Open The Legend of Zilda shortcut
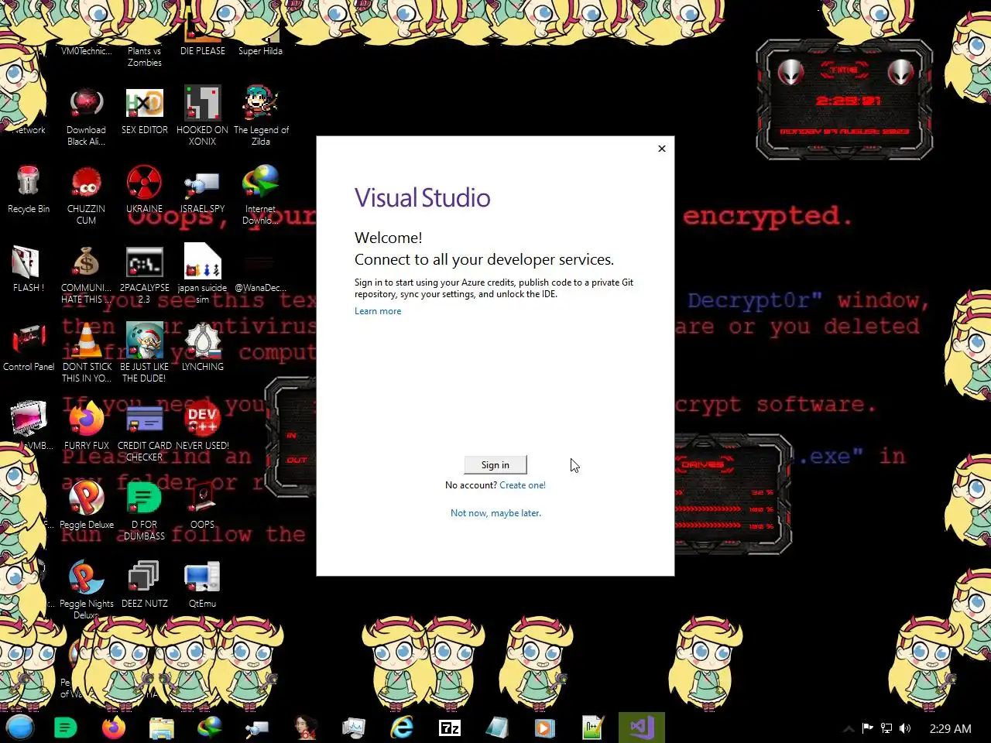The height and width of the screenshot is (743, 991). 261,116
